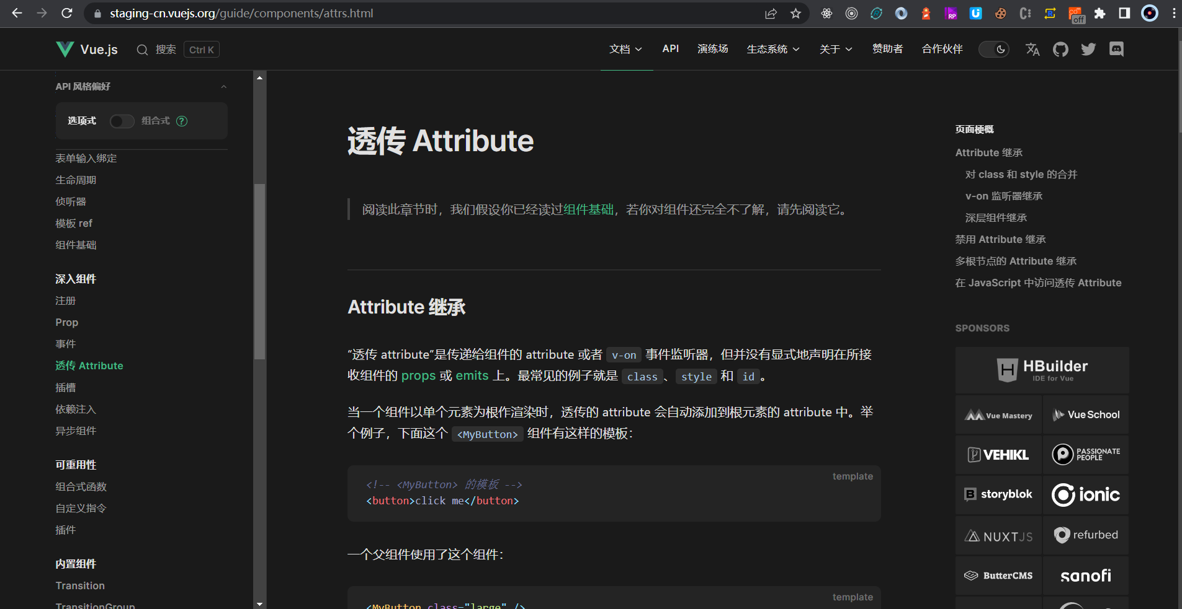Open the Twitter icon in the header
The image size is (1182, 609).
1088,50
